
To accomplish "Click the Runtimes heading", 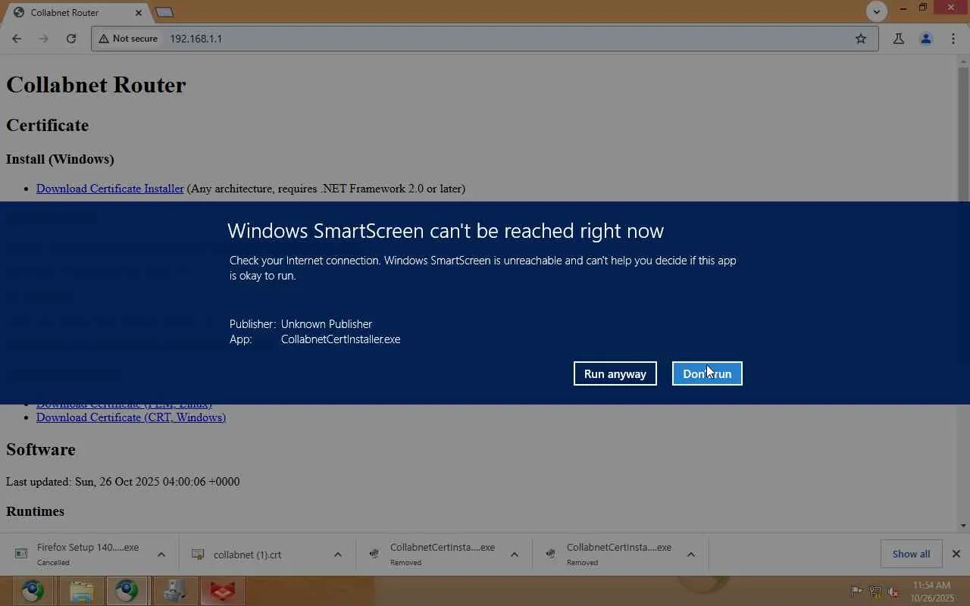I will pyautogui.click(x=35, y=511).
